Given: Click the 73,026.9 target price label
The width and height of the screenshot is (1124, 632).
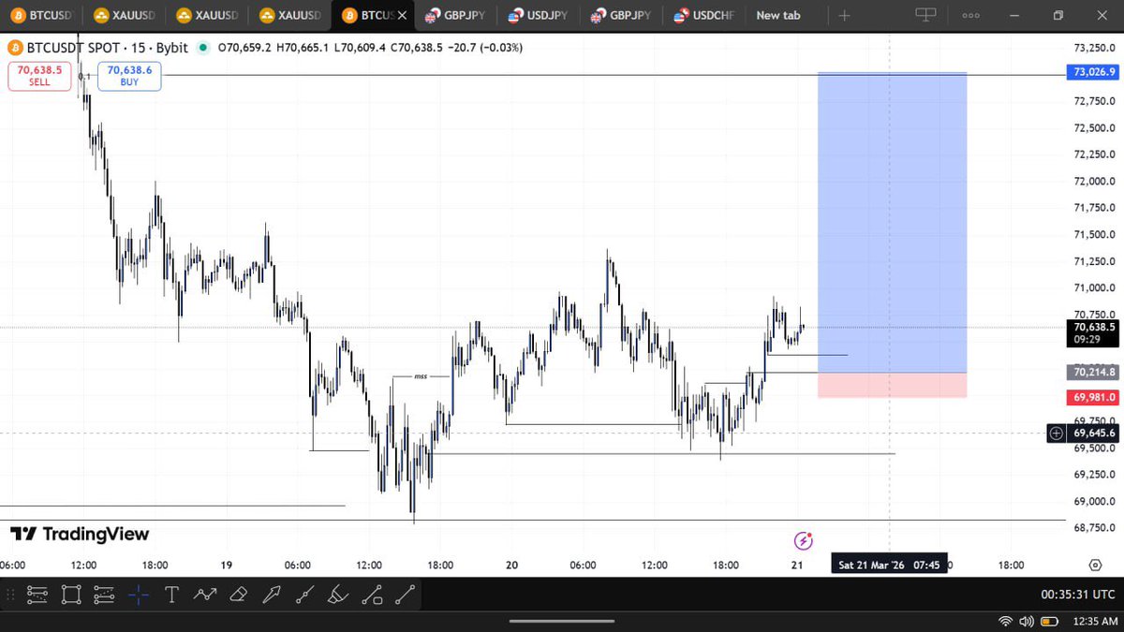Looking at the screenshot, I should pos(1092,72).
